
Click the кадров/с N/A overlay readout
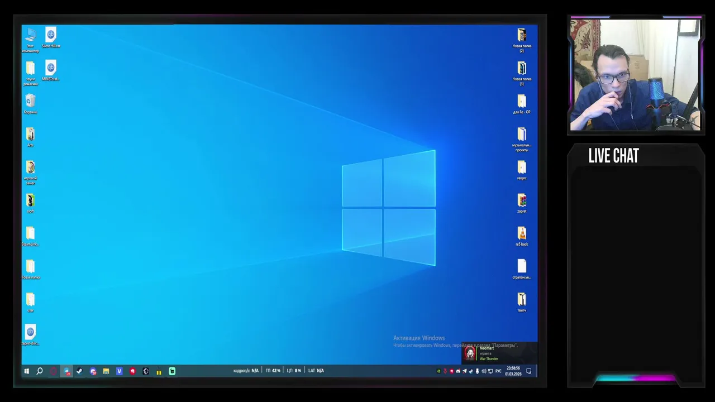pos(246,371)
